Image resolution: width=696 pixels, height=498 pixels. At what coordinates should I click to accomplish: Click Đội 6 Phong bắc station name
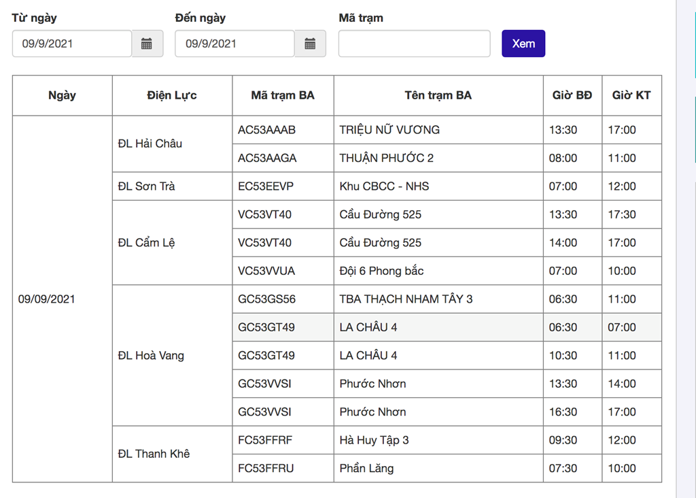tap(381, 271)
